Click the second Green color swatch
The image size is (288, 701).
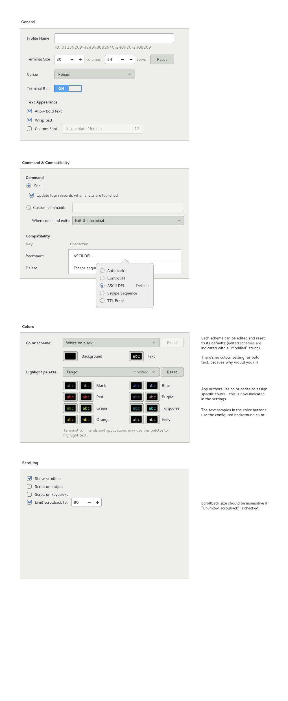coord(86,408)
